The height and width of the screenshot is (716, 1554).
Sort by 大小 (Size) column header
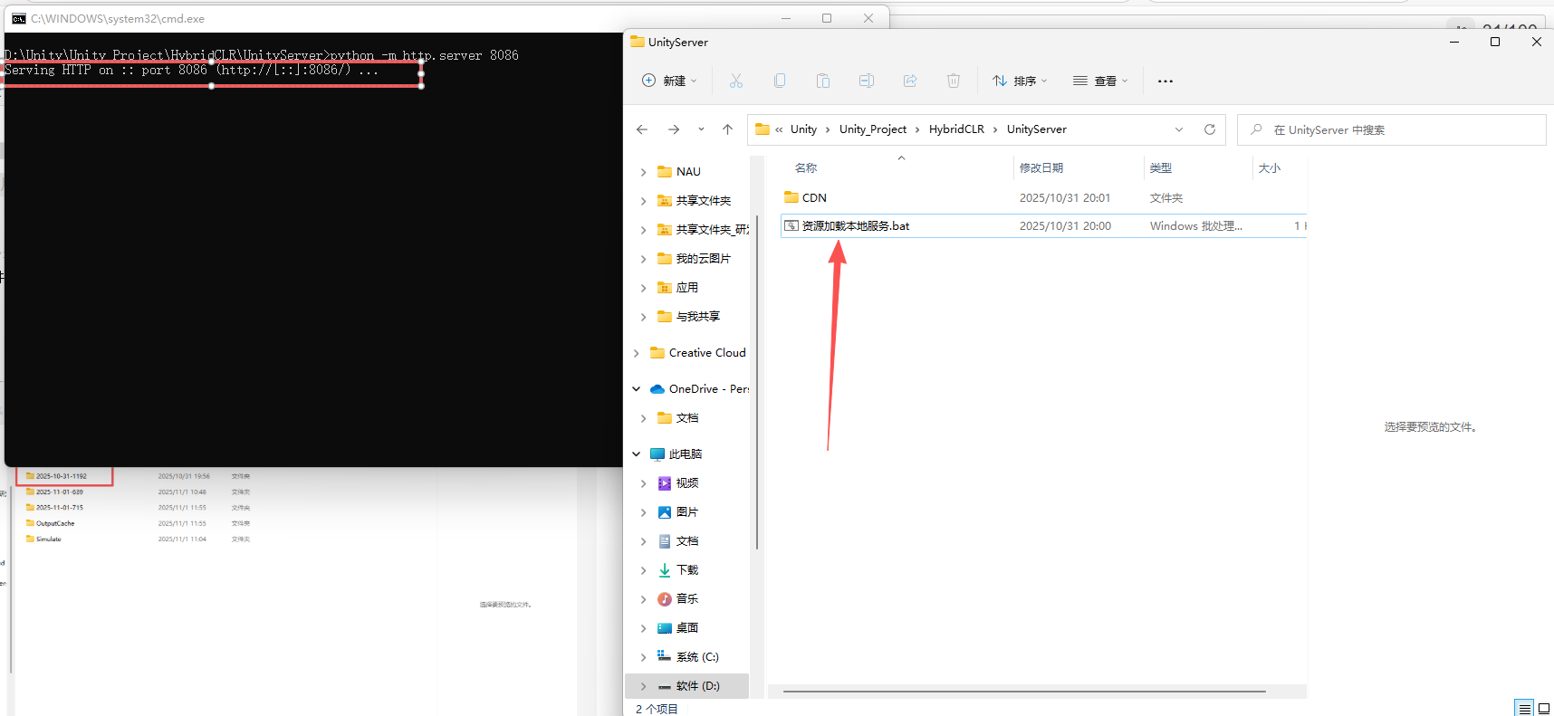pyautogui.click(x=1270, y=168)
